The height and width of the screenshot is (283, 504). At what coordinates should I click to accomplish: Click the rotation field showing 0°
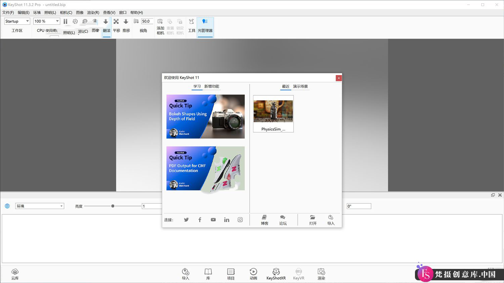[359, 206]
